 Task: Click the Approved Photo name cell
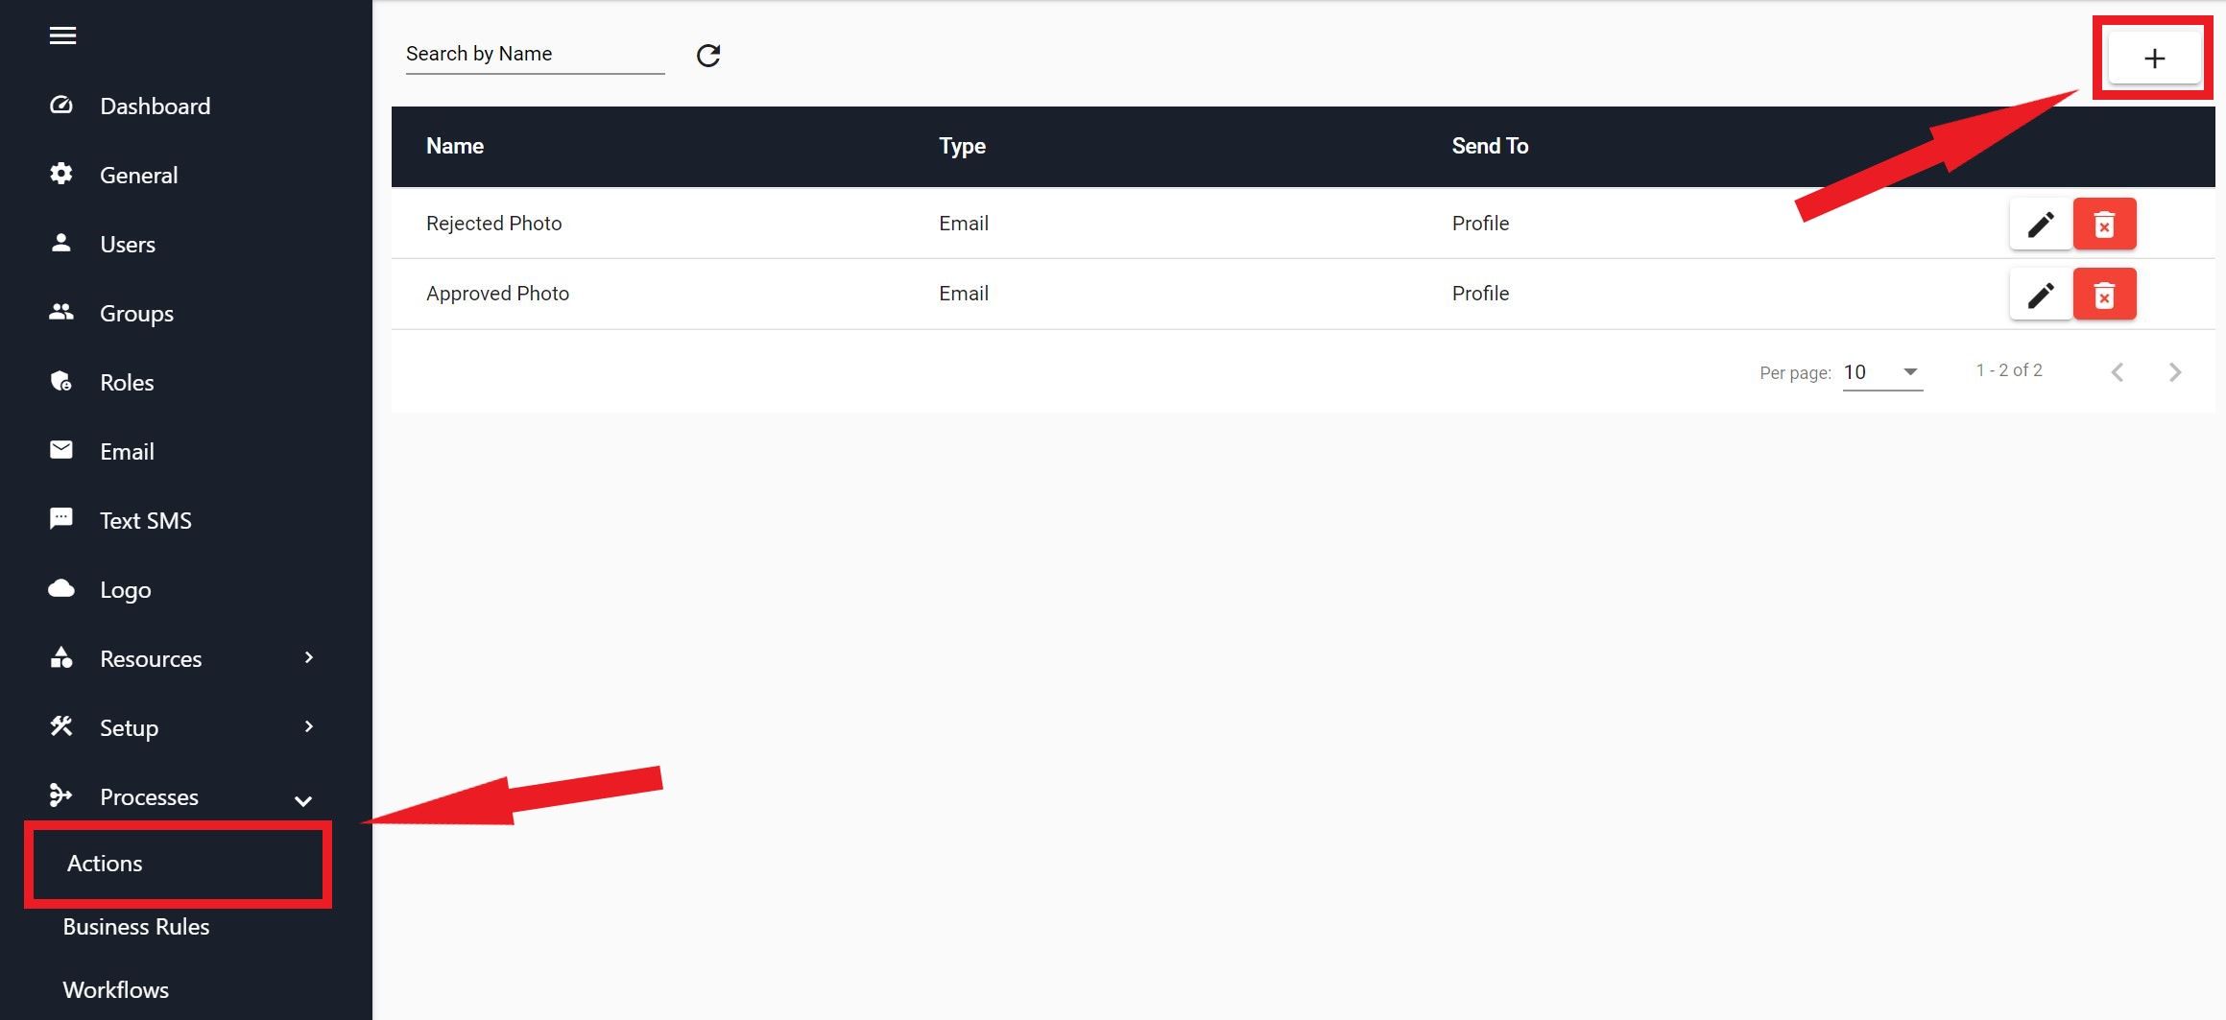[x=497, y=294]
